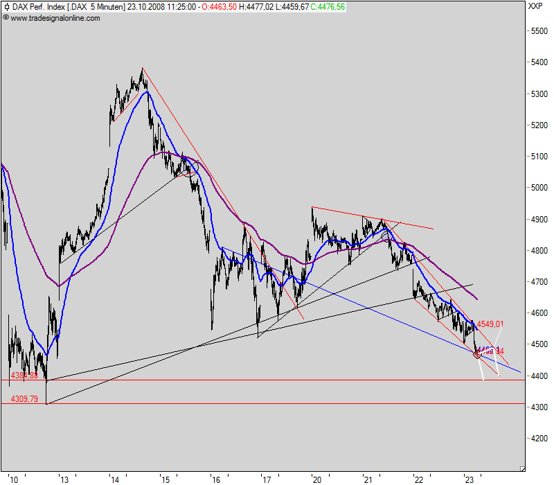Click the 4400 price axis label
Viewport: 554px width, 485px height.
(539, 376)
